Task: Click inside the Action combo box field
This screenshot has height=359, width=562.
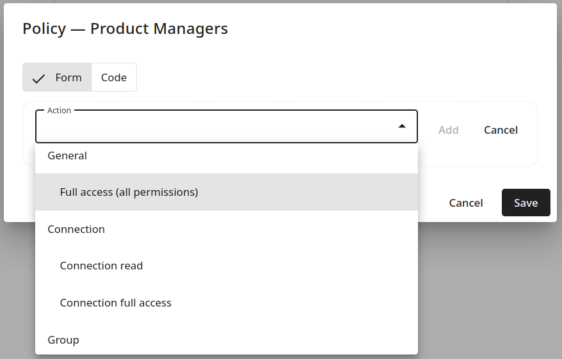Action: [218, 127]
